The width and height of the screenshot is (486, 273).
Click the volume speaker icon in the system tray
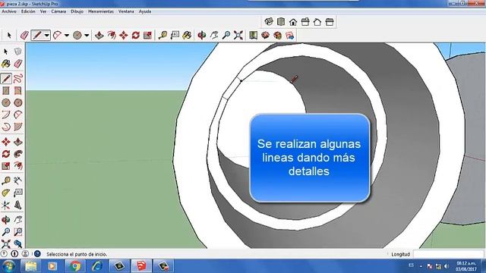(x=447, y=266)
